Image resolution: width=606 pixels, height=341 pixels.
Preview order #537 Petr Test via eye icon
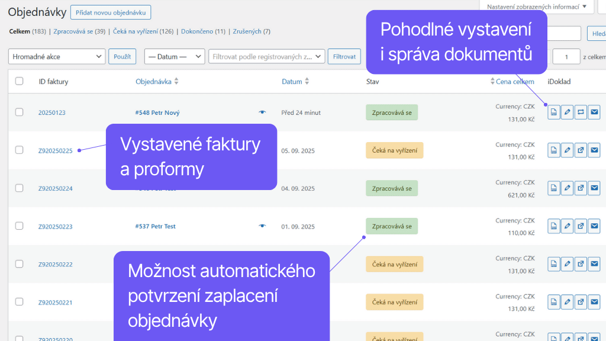click(262, 226)
